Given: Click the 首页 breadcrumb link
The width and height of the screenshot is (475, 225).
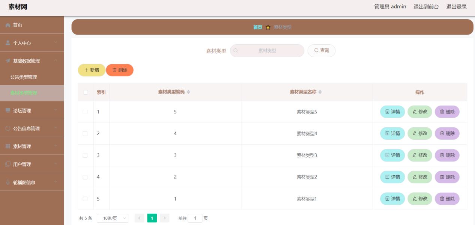Looking at the screenshot, I should coord(258,27).
